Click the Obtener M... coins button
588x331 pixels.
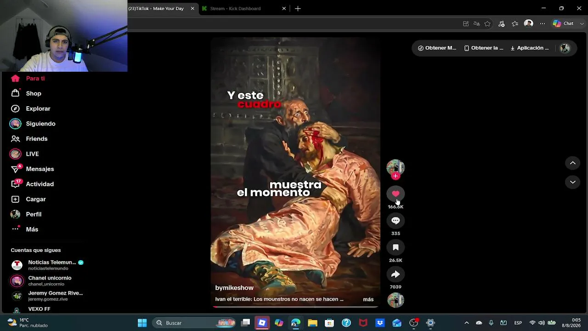437,48
